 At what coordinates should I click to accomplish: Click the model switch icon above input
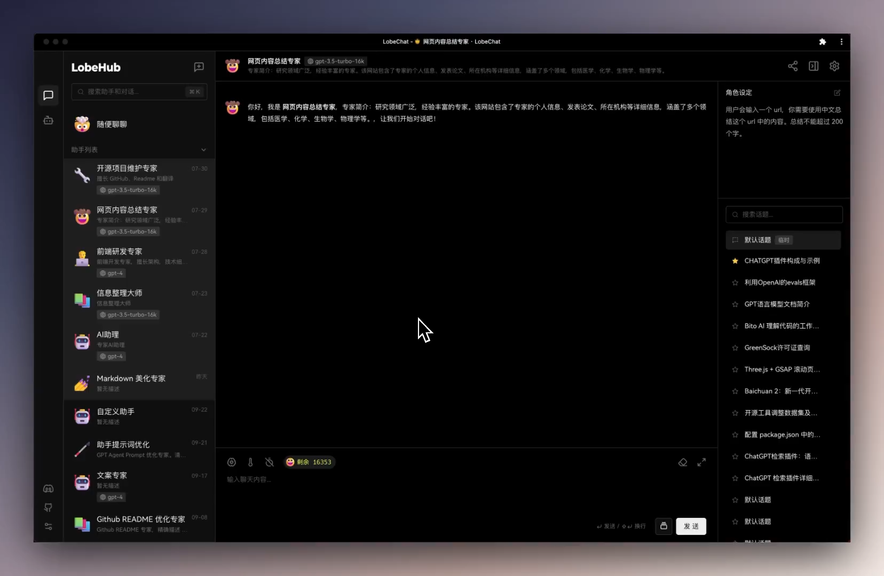pyautogui.click(x=232, y=462)
